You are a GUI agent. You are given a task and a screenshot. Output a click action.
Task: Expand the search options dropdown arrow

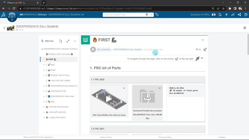tap(151, 15)
